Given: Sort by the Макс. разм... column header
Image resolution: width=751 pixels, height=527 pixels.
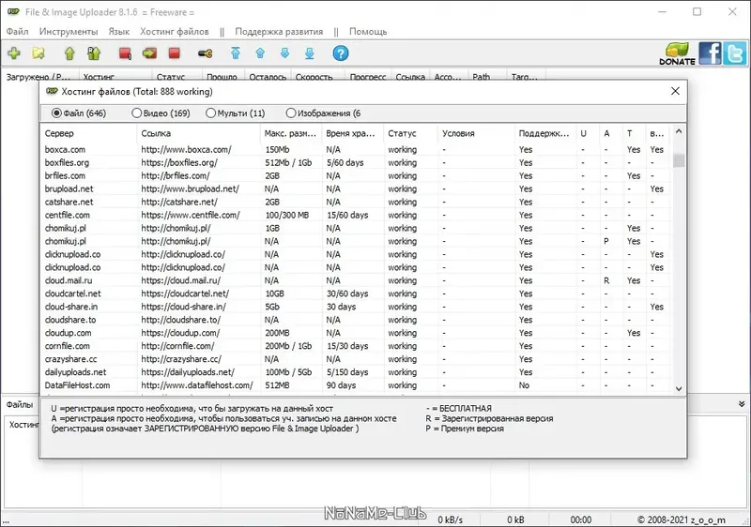Looking at the screenshot, I should tap(290, 133).
